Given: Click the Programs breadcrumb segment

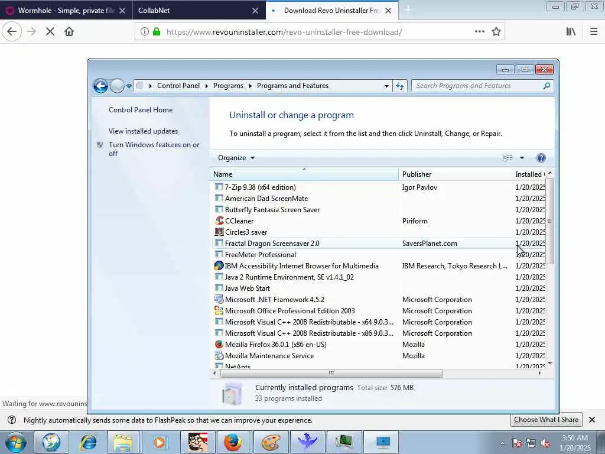Looking at the screenshot, I should (228, 86).
